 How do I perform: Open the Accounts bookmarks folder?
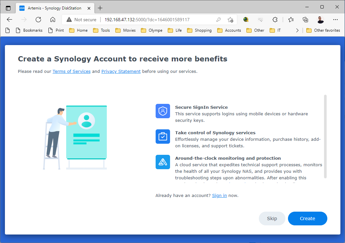click(229, 30)
